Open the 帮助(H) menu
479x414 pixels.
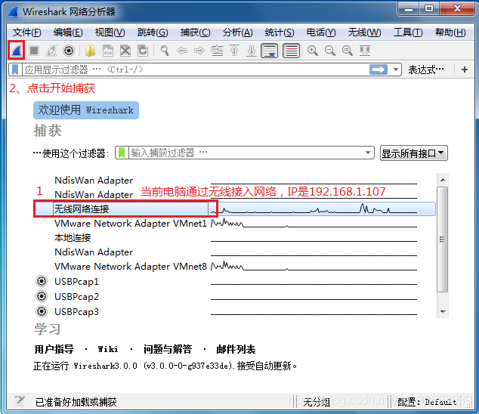point(450,32)
